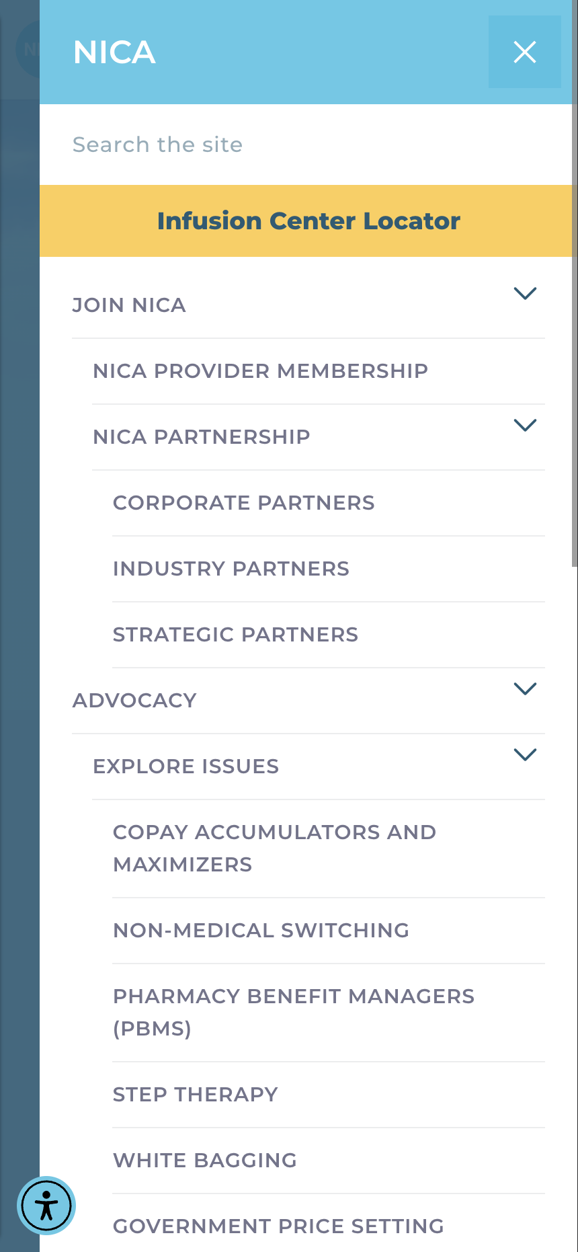Open the Advocacy menu item
Viewport: 578px width, 1252px height.
tap(134, 701)
